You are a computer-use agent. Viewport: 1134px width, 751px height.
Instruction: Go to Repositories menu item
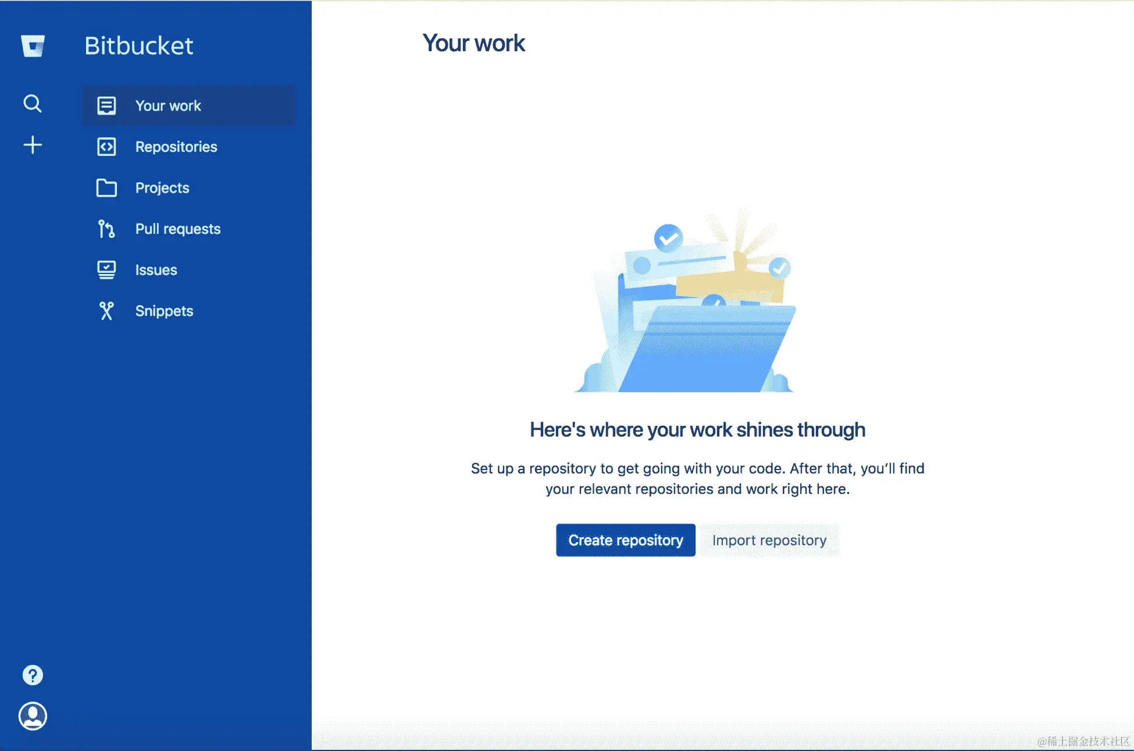click(x=176, y=147)
